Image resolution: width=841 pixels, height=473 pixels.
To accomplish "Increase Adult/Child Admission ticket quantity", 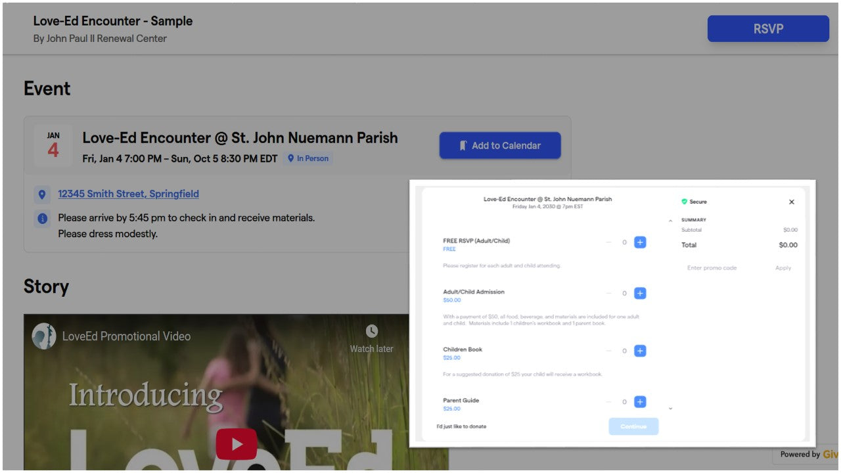I will coord(640,294).
